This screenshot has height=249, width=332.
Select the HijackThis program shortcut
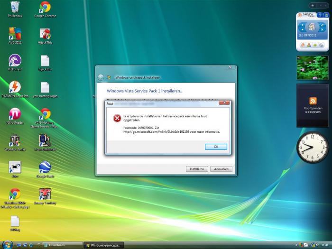[45, 36]
